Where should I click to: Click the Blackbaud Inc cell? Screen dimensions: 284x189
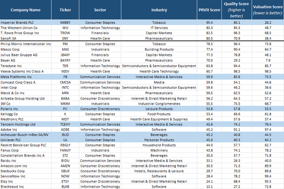pos(26,187)
